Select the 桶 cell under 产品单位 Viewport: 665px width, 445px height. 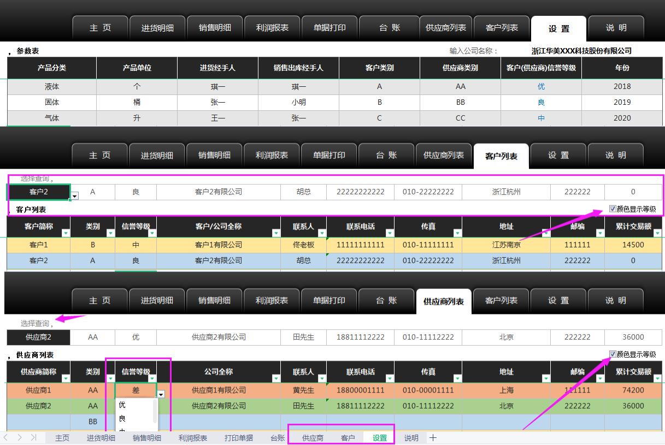137,103
